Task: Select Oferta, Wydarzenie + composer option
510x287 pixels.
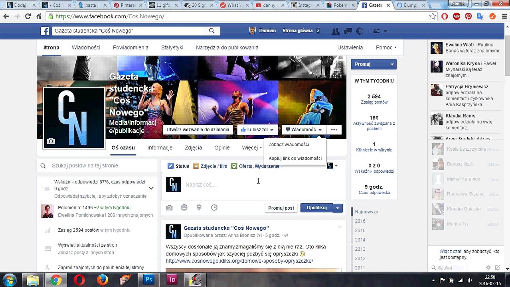Action: click(257, 166)
